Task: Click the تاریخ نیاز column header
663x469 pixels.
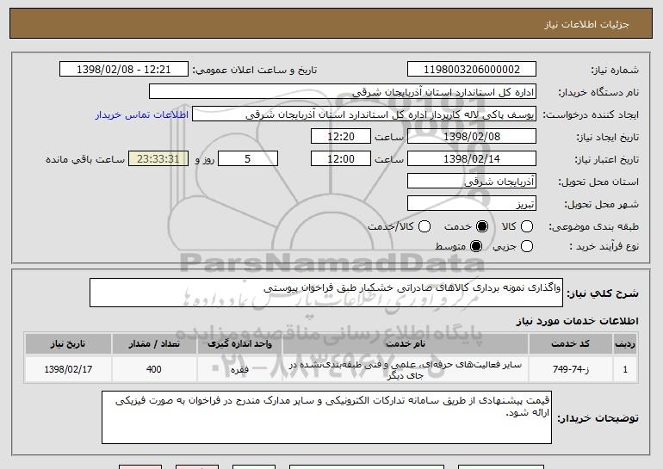Action: pyautogui.click(x=68, y=343)
